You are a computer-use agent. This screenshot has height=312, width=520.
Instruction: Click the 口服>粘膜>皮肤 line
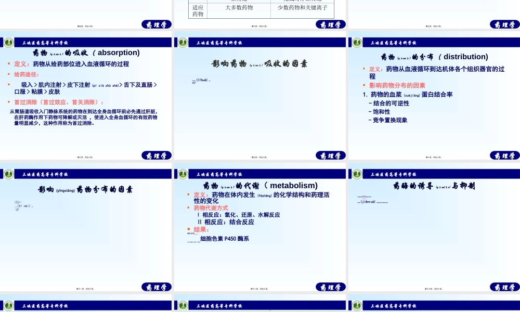click(37, 92)
